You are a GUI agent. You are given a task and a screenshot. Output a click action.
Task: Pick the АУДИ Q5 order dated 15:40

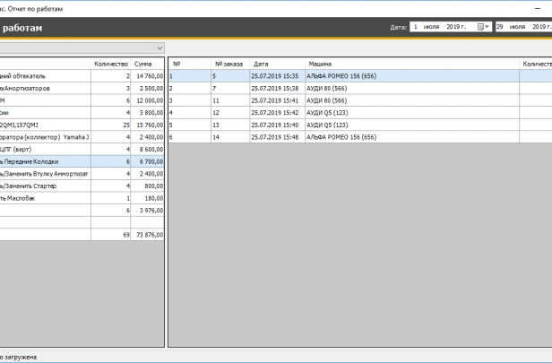(341, 125)
